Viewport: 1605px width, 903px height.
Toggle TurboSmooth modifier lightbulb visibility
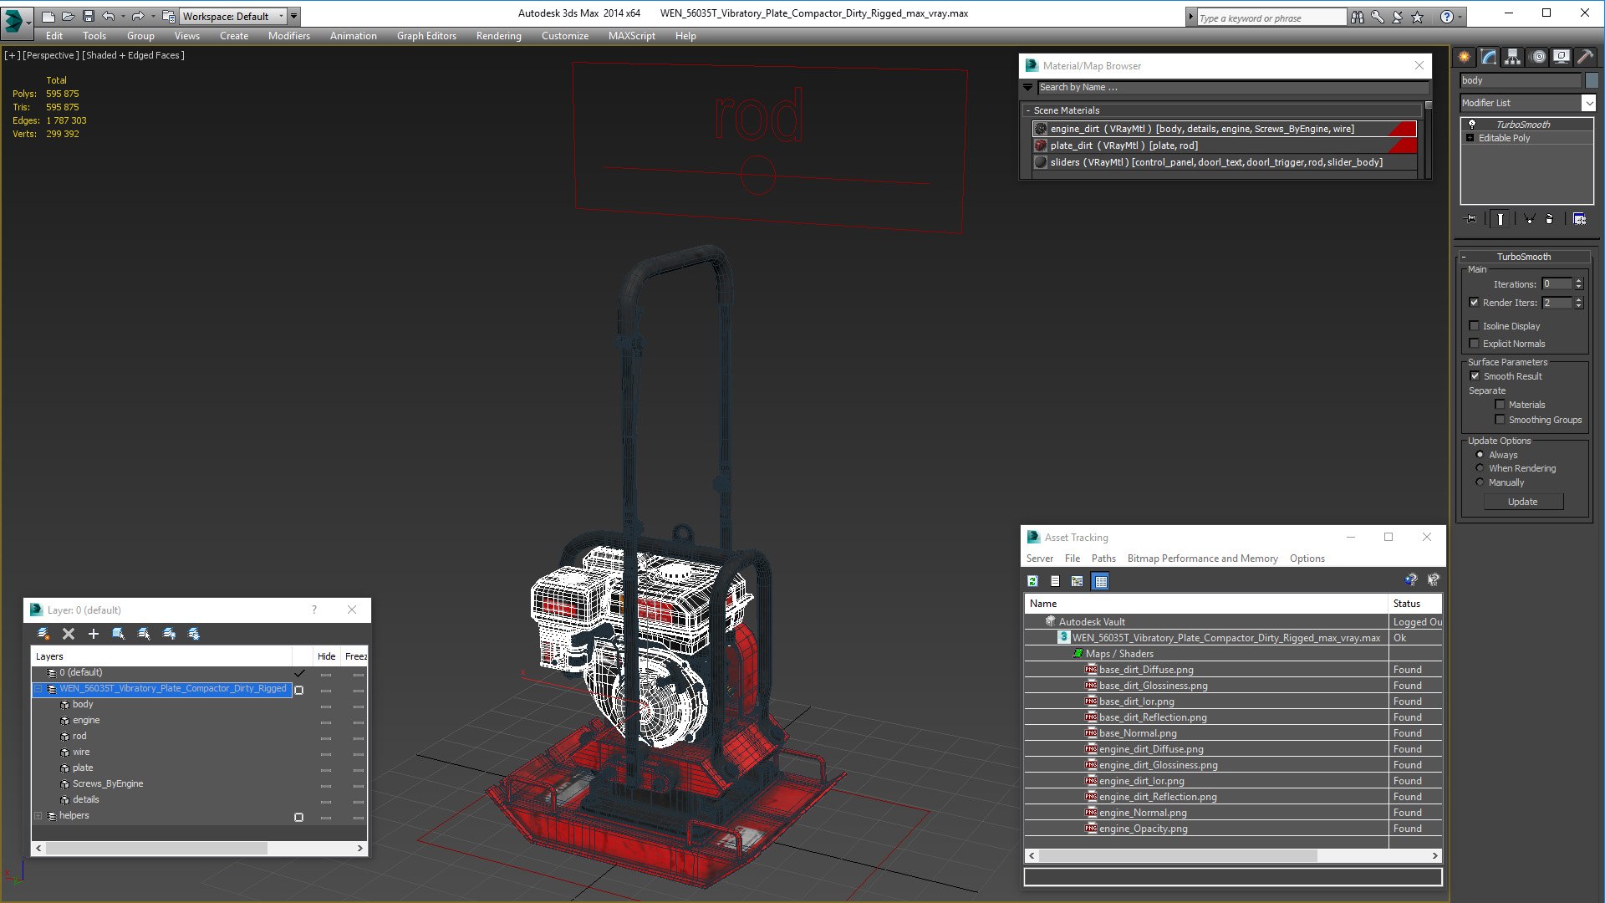pos(1472,124)
